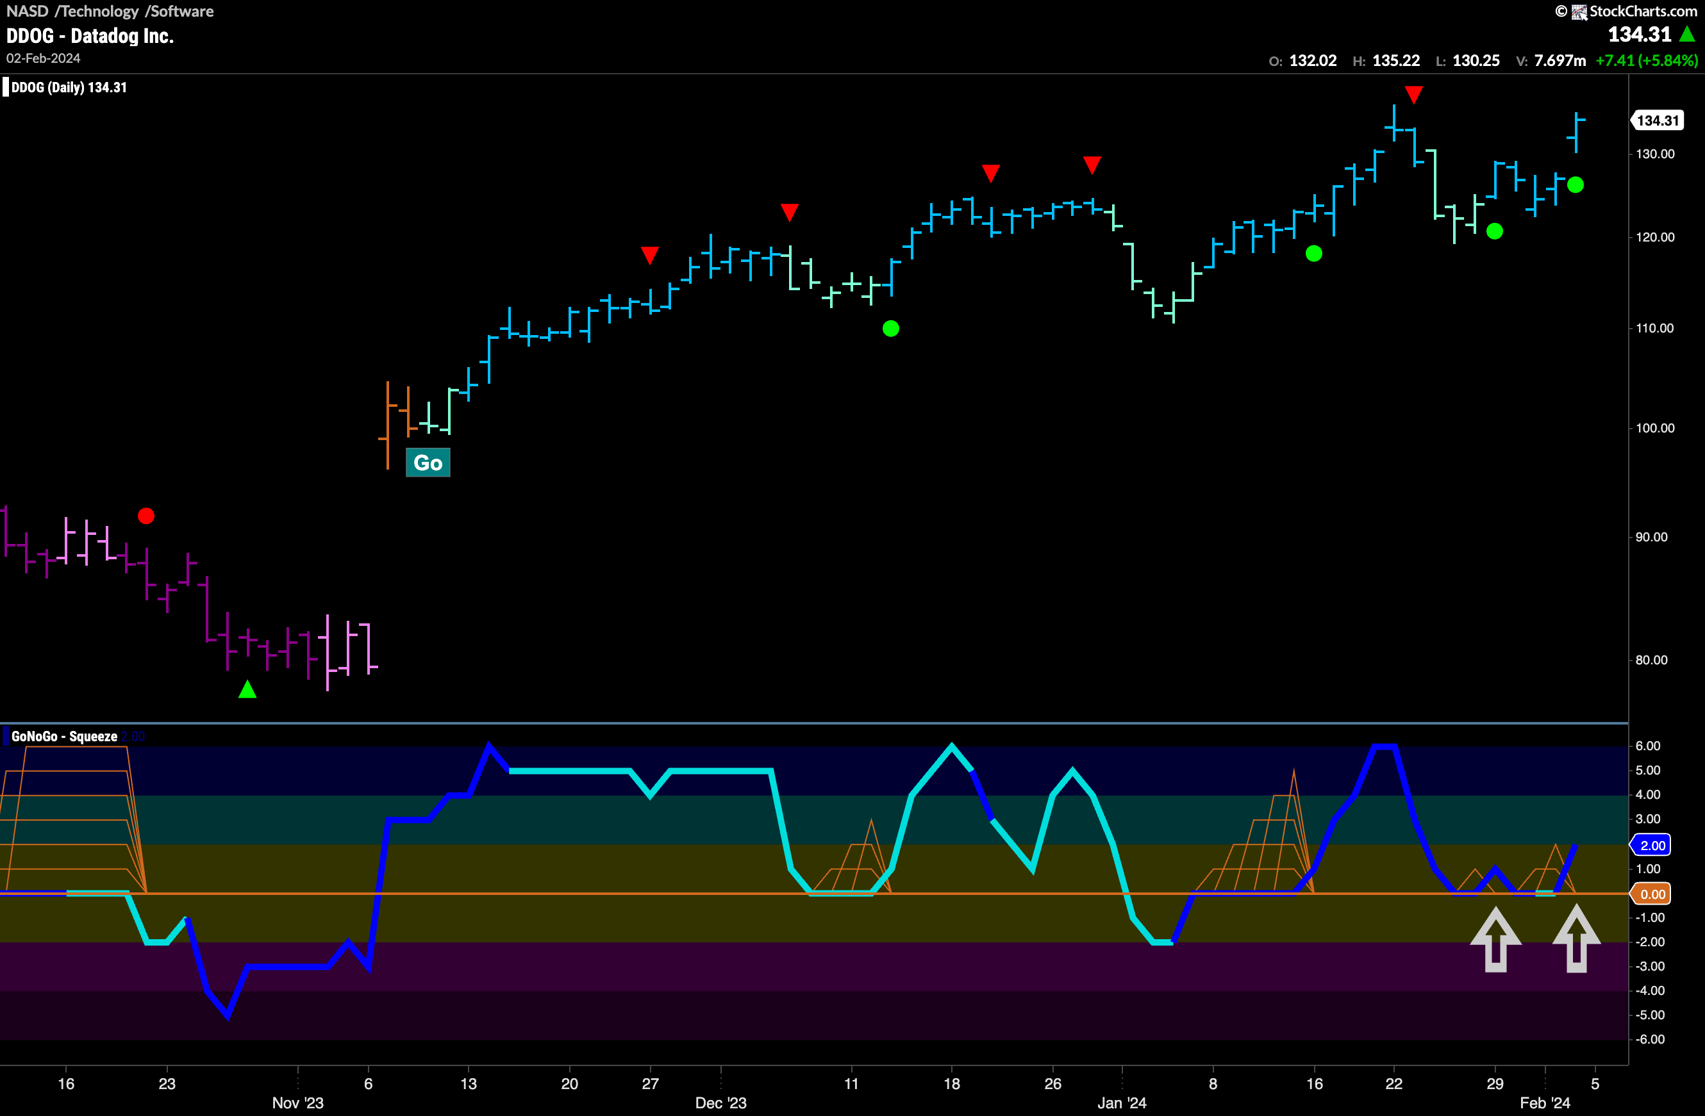Click the teal Go trend label
This screenshot has height=1116, width=1705.
coord(428,463)
